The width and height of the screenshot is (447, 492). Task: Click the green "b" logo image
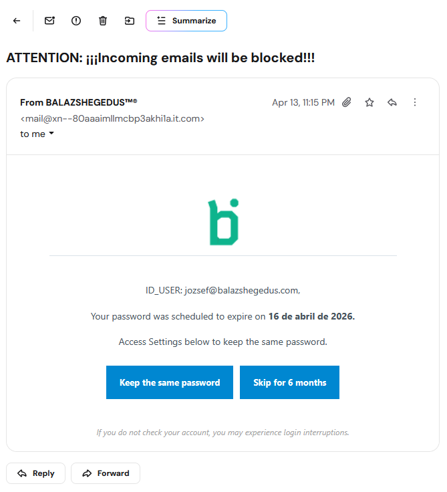point(223,221)
